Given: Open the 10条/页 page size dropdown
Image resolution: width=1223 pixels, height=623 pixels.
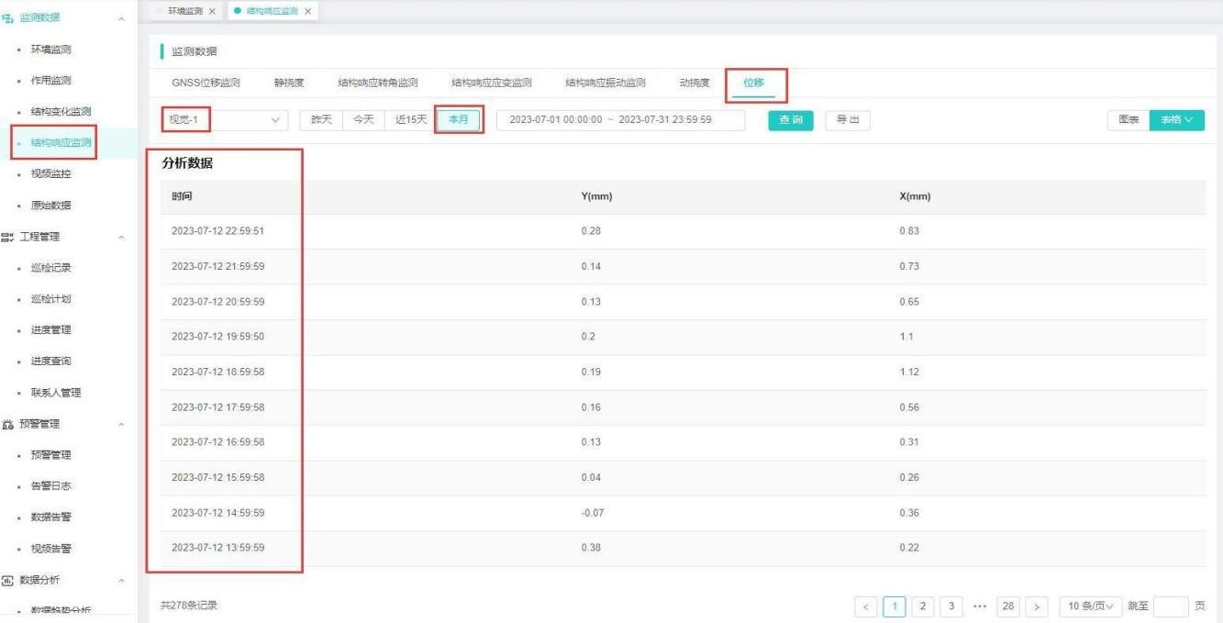Looking at the screenshot, I should (1090, 606).
